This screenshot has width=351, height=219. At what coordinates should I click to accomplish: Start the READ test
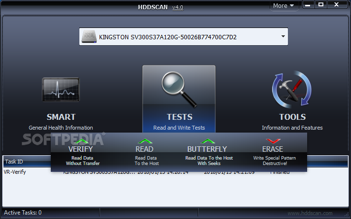(144, 149)
